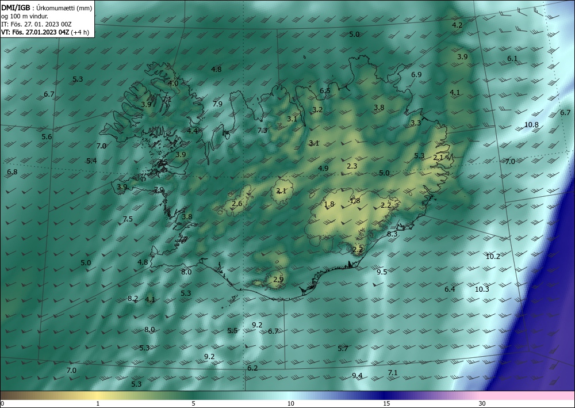Click the 3.2 value on the map
575x408 pixels.
tap(317, 110)
